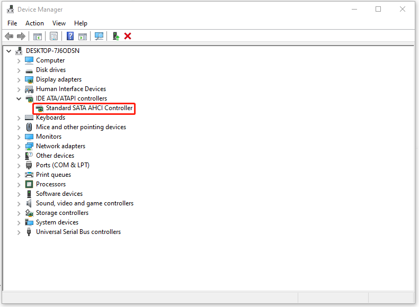Maximize the Device Manager window

tap(378, 10)
